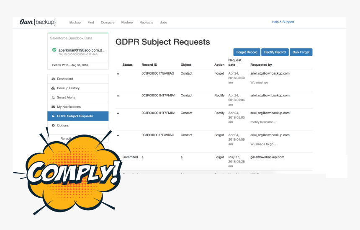Open Smart Alerts in the sidebar
This screenshot has height=230, width=360.
click(78, 98)
